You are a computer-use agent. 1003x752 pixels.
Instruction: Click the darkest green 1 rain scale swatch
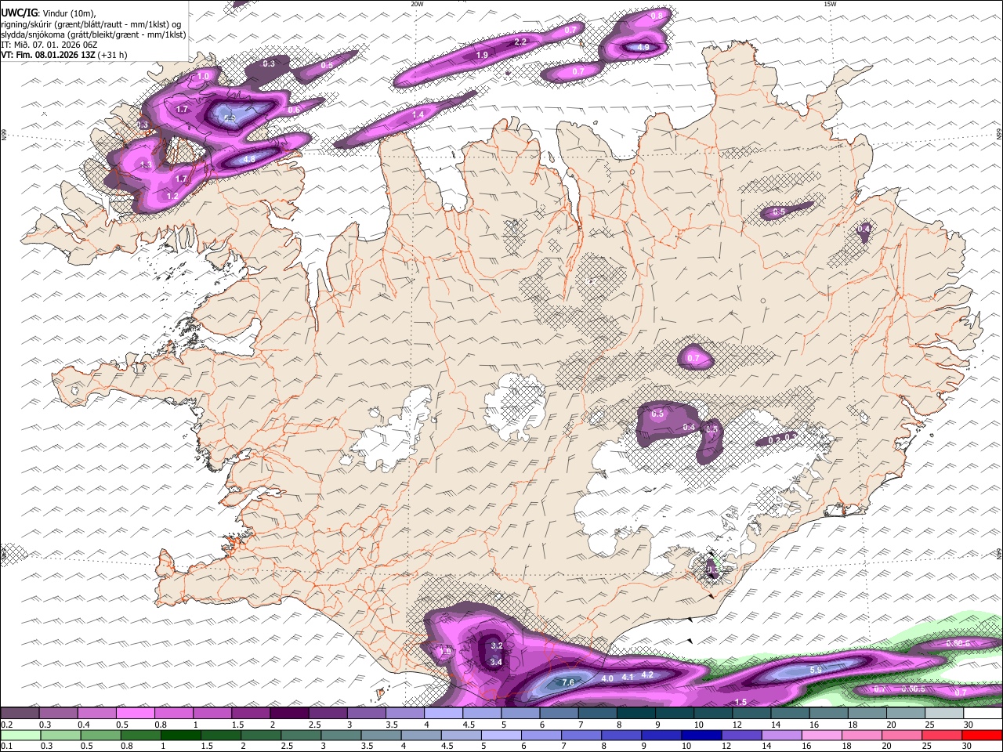click(x=179, y=734)
